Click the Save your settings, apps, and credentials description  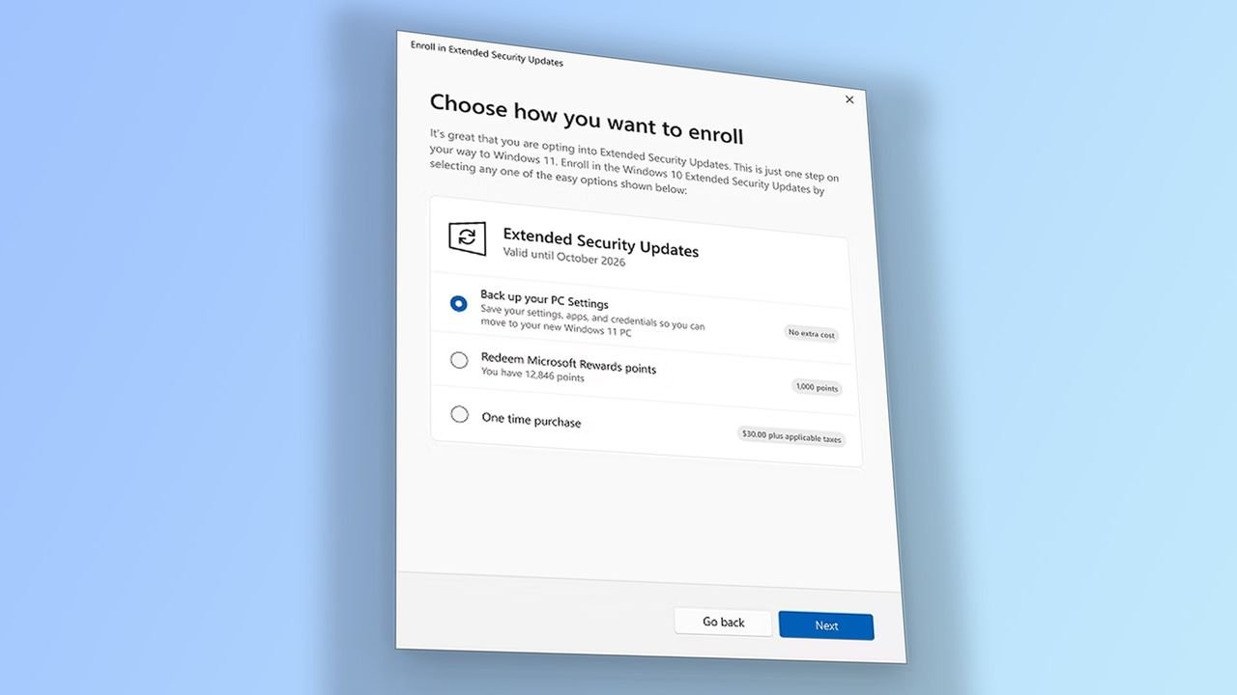(x=592, y=319)
